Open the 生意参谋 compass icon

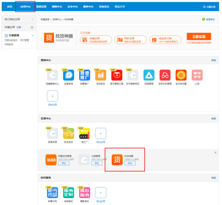[x=69, y=75]
